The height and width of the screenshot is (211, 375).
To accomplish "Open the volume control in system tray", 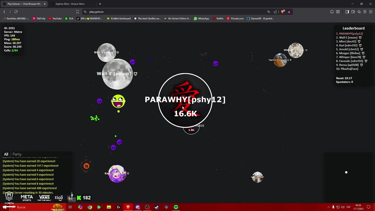I will pyautogui.click(x=342, y=207).
